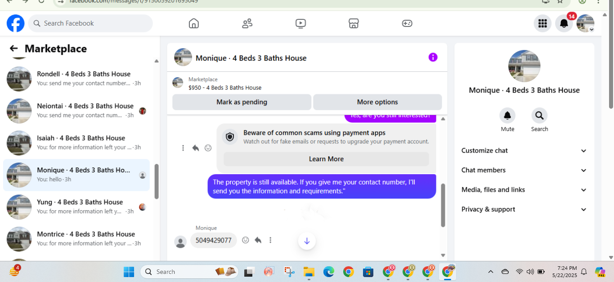Click the More options button
This screenshot has height=282, width=614.
coord(377,102)
